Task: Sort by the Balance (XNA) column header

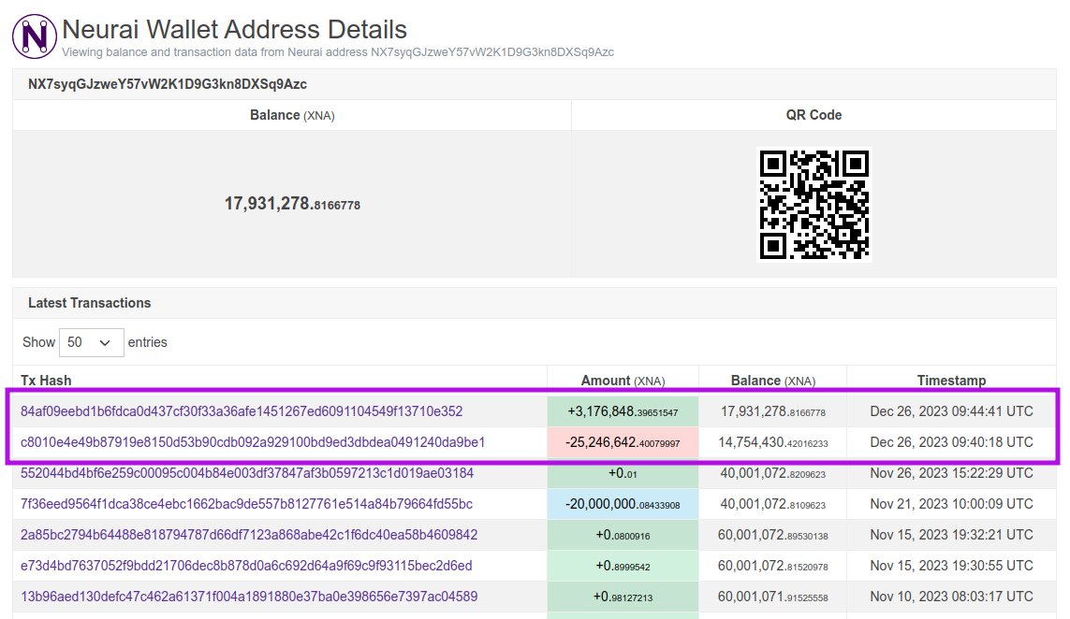Action: pyautogui.click(x=771, y=381)
